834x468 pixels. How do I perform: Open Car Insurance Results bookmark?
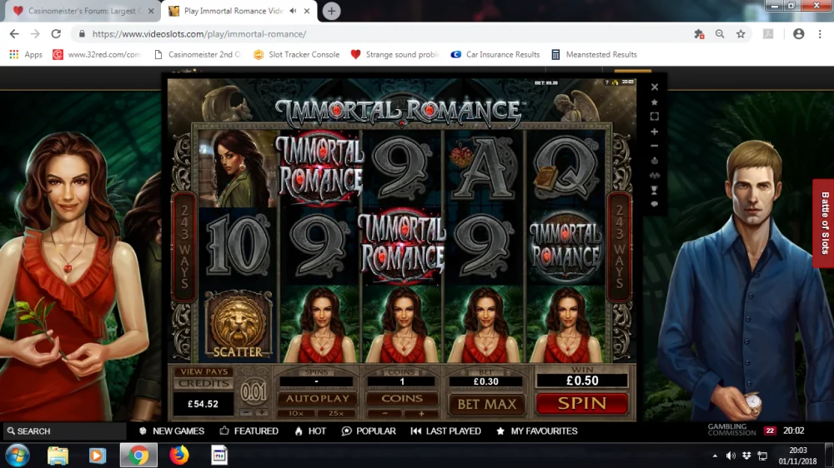click(495, 55)
